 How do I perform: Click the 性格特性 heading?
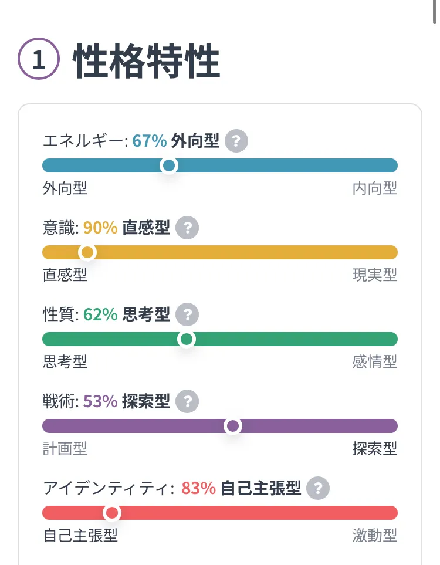tap(147, 62)
